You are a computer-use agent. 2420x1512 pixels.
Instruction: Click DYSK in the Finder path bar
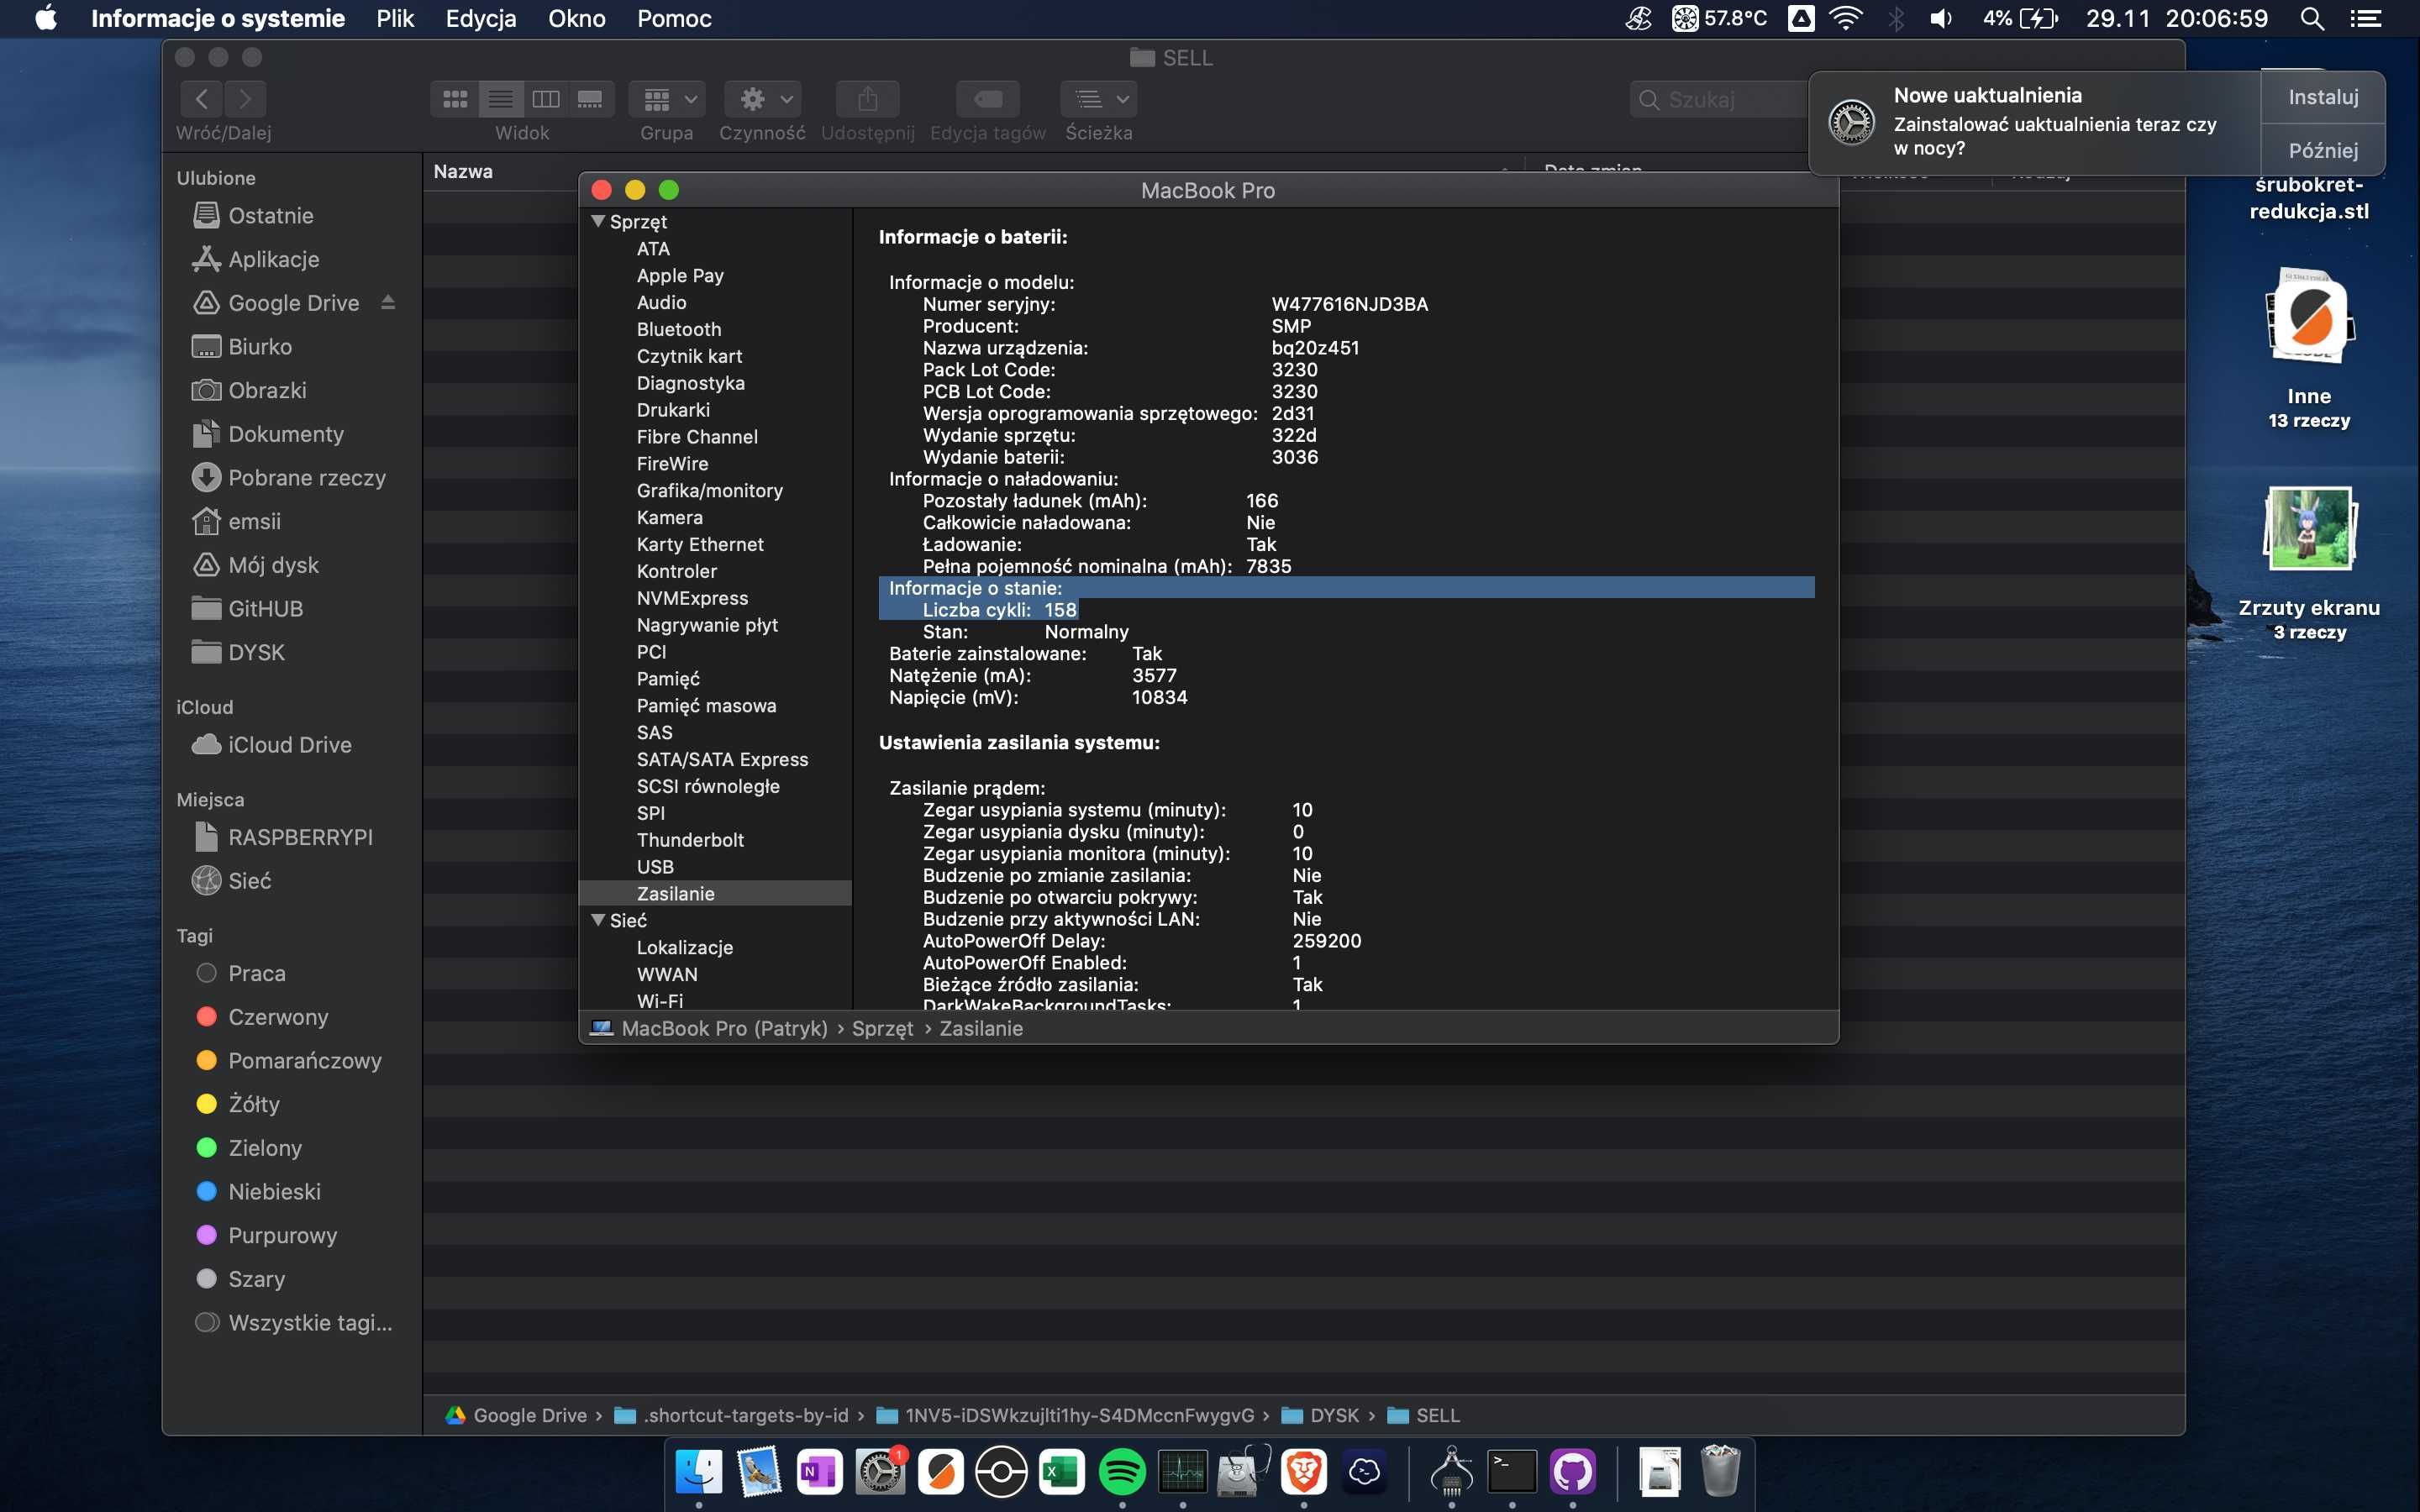(x=1321, y=1415)
